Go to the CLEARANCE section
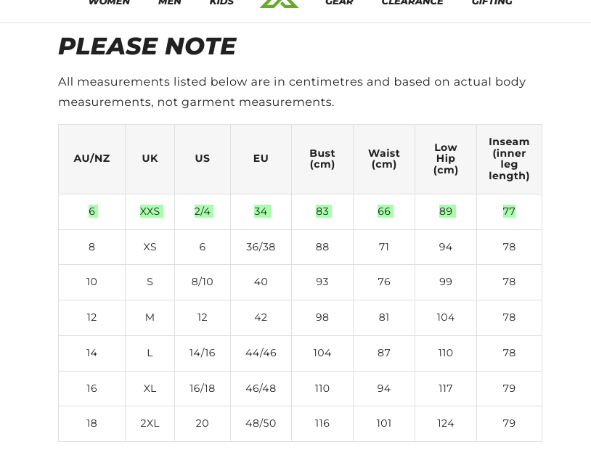 coord(412,2)
